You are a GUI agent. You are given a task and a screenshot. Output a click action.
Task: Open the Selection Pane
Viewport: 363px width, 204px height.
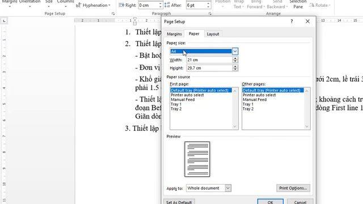298,4
